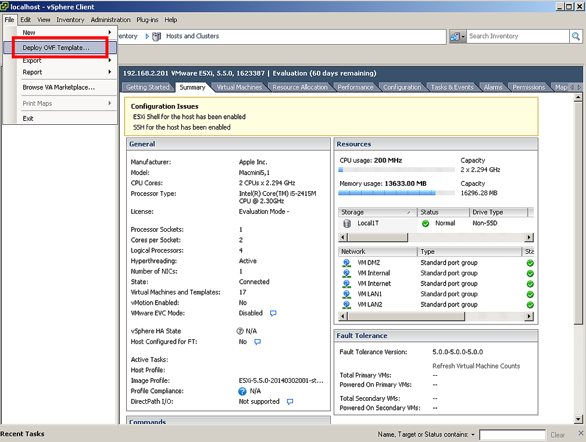Open the Administration menu
The image size is (586, 442).
click(x=111, y=20)
